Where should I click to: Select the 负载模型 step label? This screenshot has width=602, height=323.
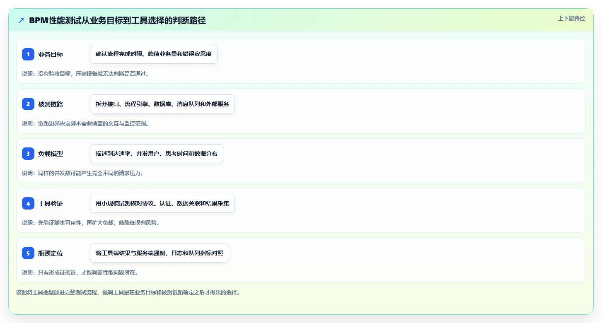[x=51, y=154]
